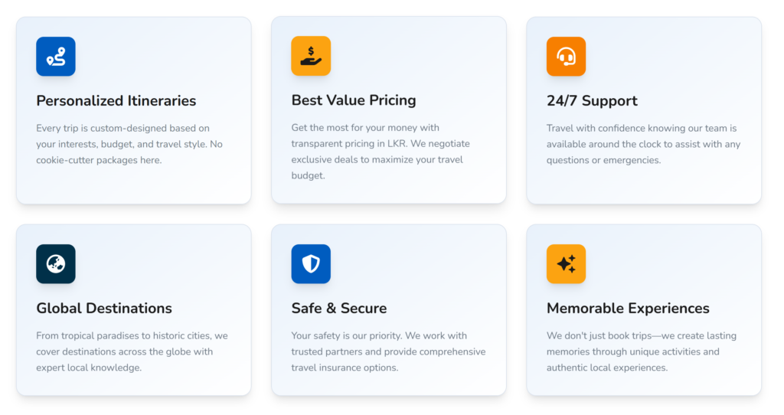Click the tropical paradises description paragraph
This screenshot has height=415, width=784.
point(132,351)
